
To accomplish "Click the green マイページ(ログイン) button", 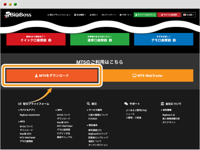I will pos(145,15).
